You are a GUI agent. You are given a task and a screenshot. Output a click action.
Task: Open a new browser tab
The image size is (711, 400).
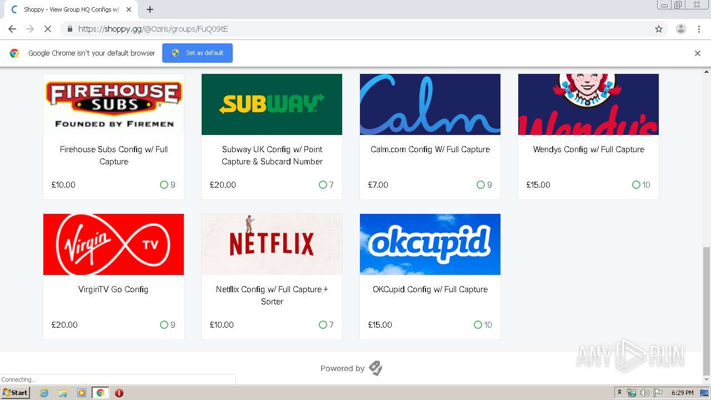[150, 9]
